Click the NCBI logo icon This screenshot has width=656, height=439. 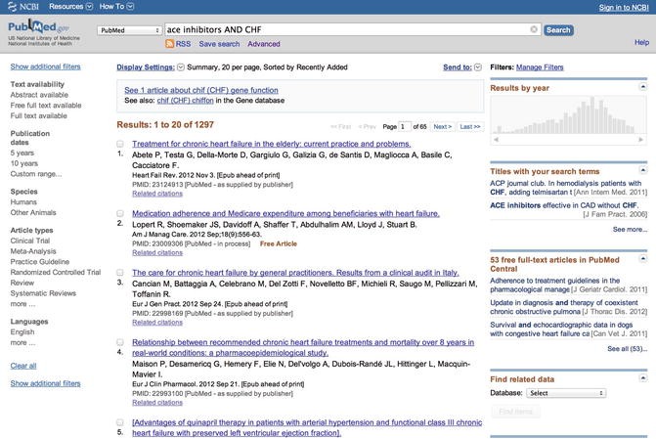[13, 6]
